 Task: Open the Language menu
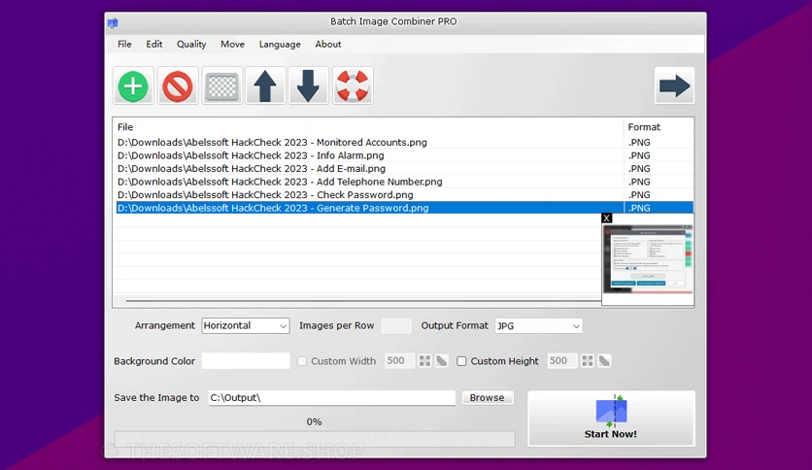coord(280,44)
